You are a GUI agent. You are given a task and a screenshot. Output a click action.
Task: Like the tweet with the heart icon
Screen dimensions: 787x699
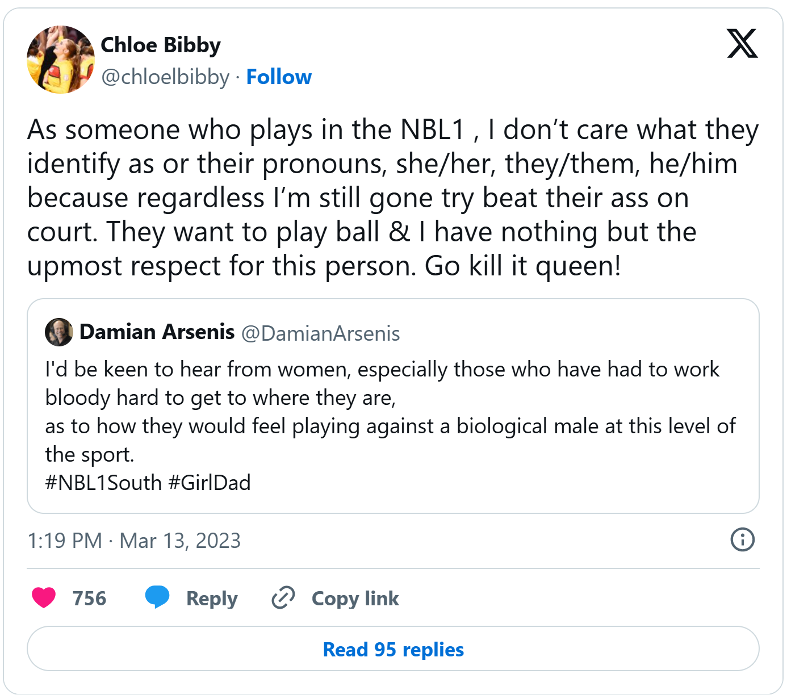coord(44,598)
